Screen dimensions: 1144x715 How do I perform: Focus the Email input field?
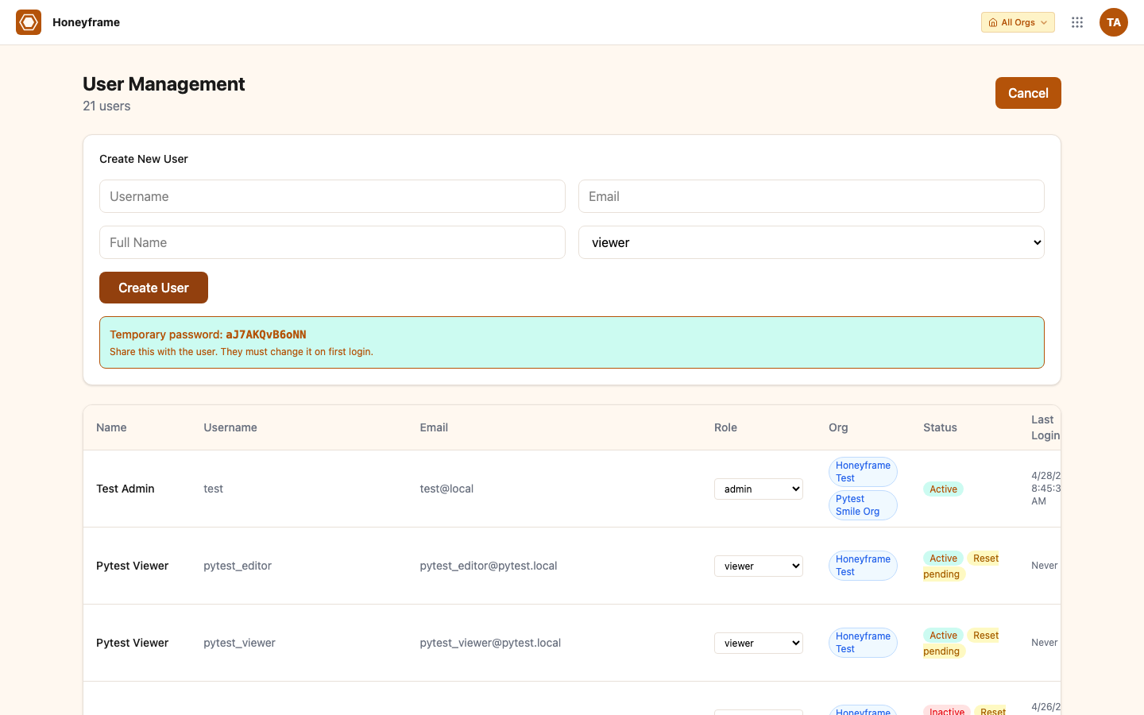[x=811, y=196]
